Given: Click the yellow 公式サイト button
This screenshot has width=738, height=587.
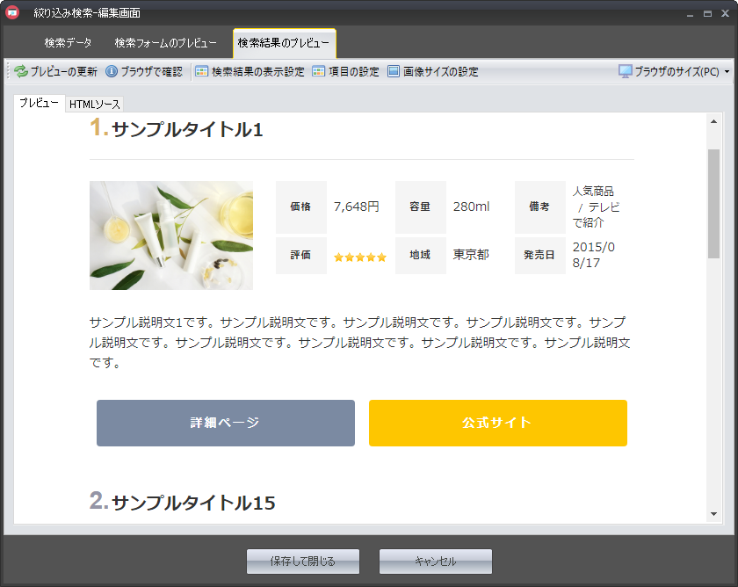Looking at the screenshot, I should point(497,423).
